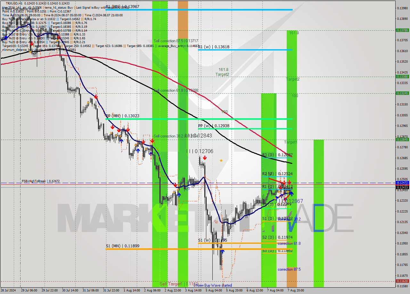Select green 0.13788 price axis tag

402,30
